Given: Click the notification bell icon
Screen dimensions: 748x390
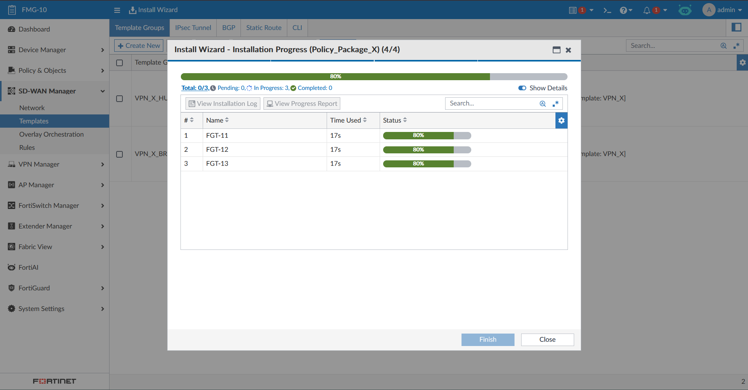Looking at the screenshot, I should (647, 10).
